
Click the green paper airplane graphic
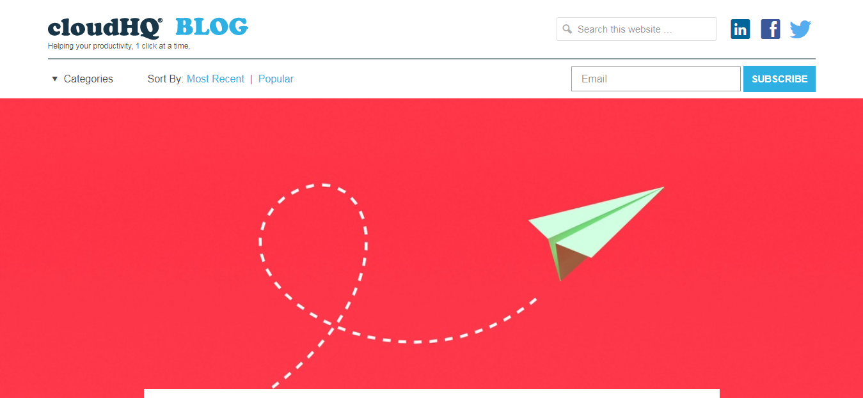tap(596, 233)
